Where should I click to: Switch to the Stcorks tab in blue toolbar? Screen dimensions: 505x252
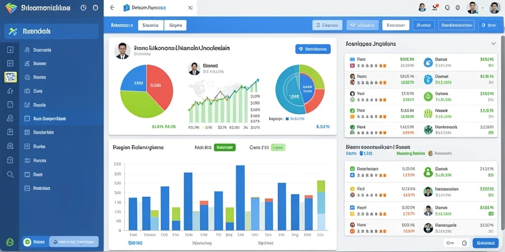tap(151, 25)
